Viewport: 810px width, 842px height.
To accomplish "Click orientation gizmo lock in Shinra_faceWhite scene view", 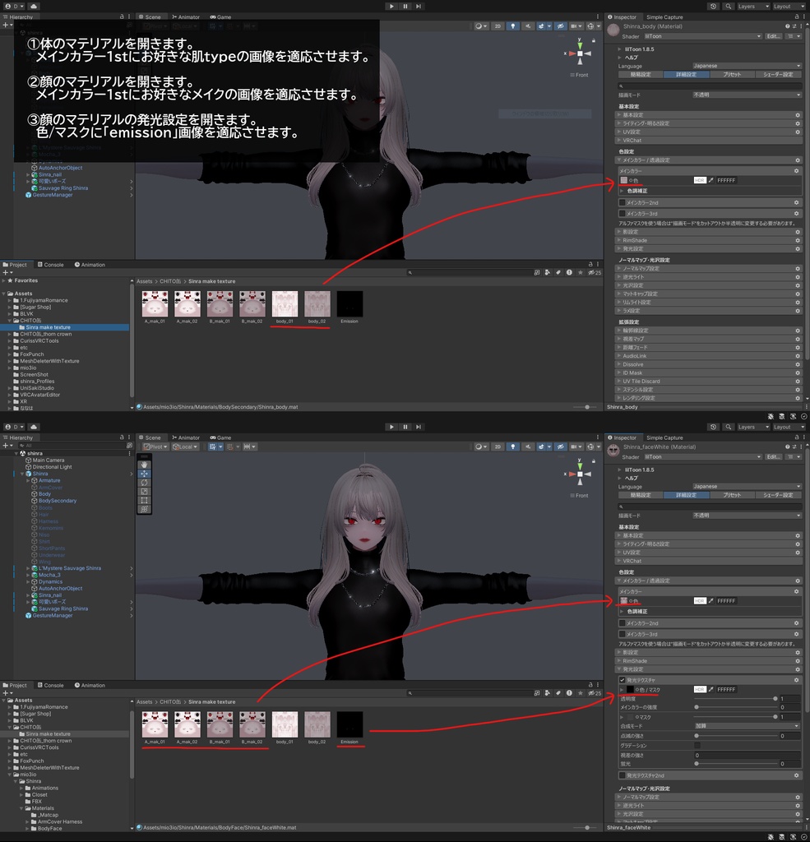I will tap(594, 461).
